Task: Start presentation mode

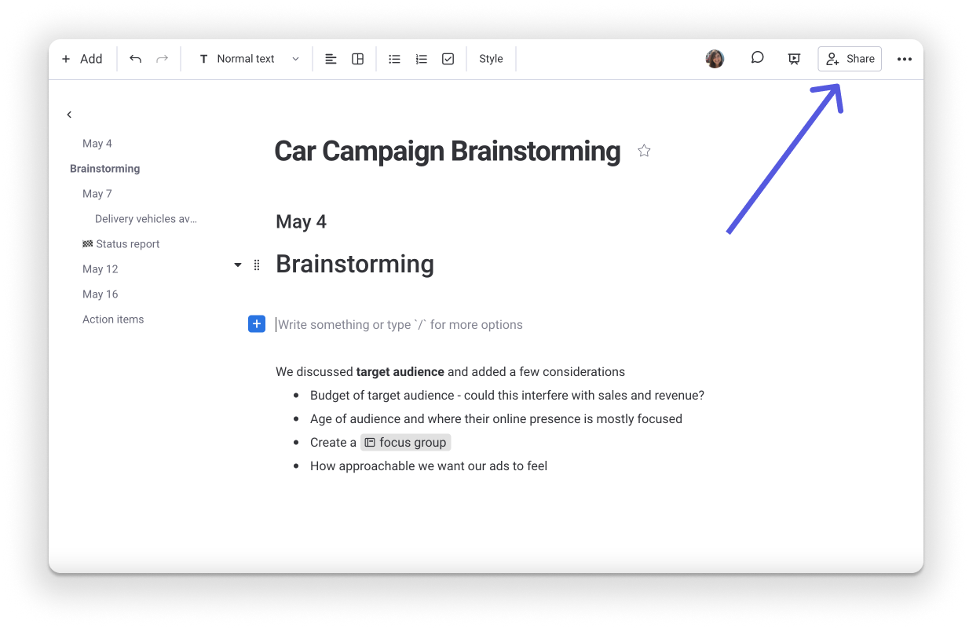Action: [794, 58]
